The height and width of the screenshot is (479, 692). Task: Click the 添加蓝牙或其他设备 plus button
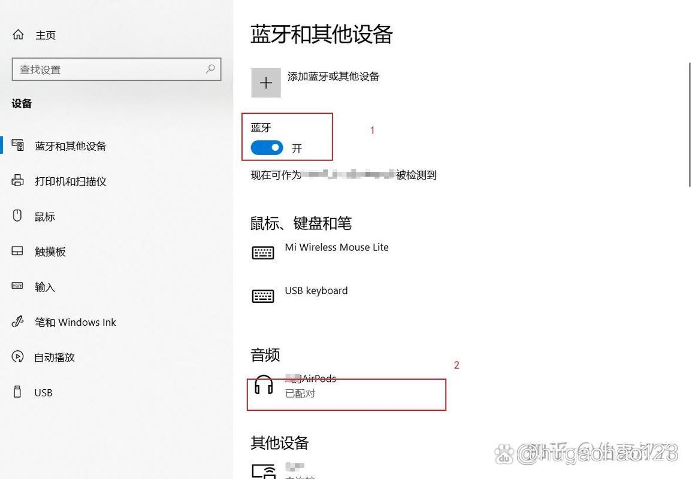265,82
